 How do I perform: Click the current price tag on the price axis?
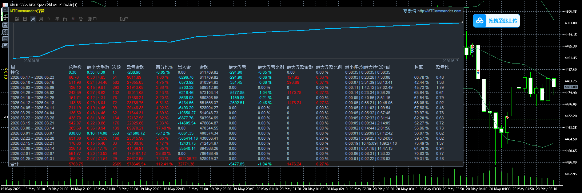click(571, 87)
